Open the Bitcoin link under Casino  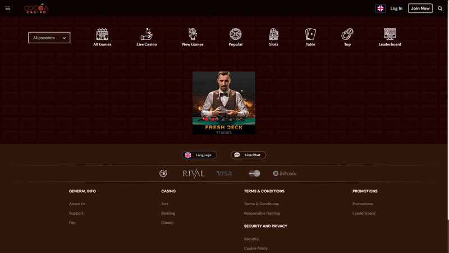(167, 223)
